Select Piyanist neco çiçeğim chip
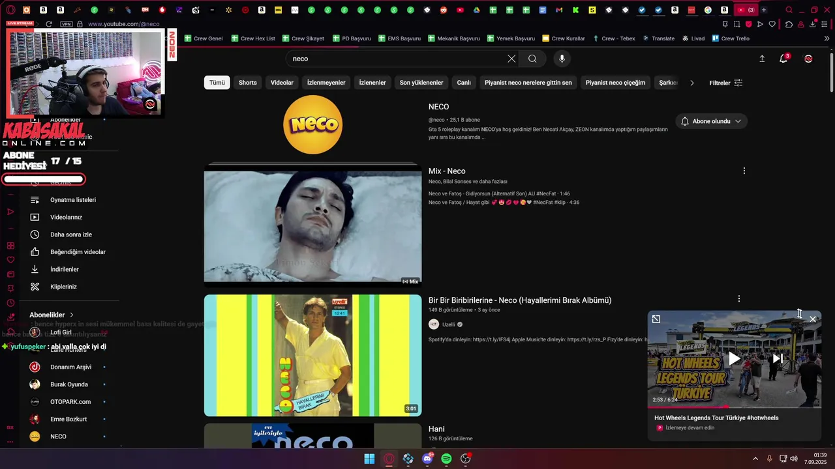Image resolution: width=835 pixels, height=469 pixels. coord(615,83)
